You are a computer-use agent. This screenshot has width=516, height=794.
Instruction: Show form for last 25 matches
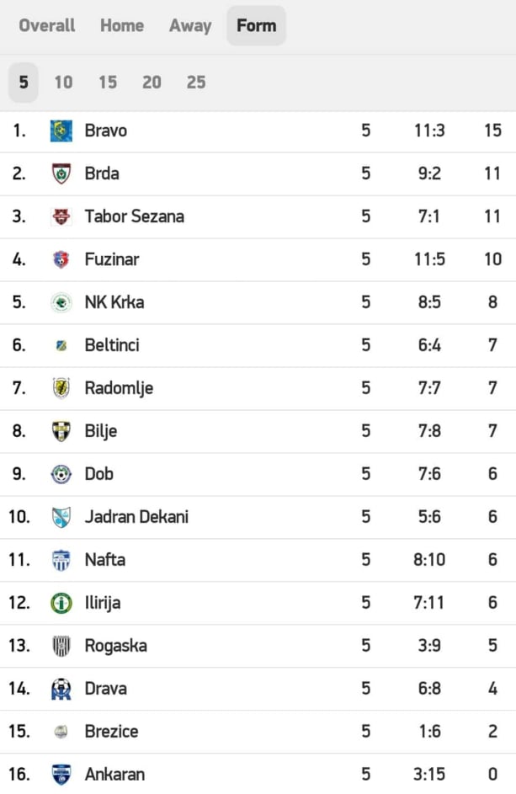(196, 83)
